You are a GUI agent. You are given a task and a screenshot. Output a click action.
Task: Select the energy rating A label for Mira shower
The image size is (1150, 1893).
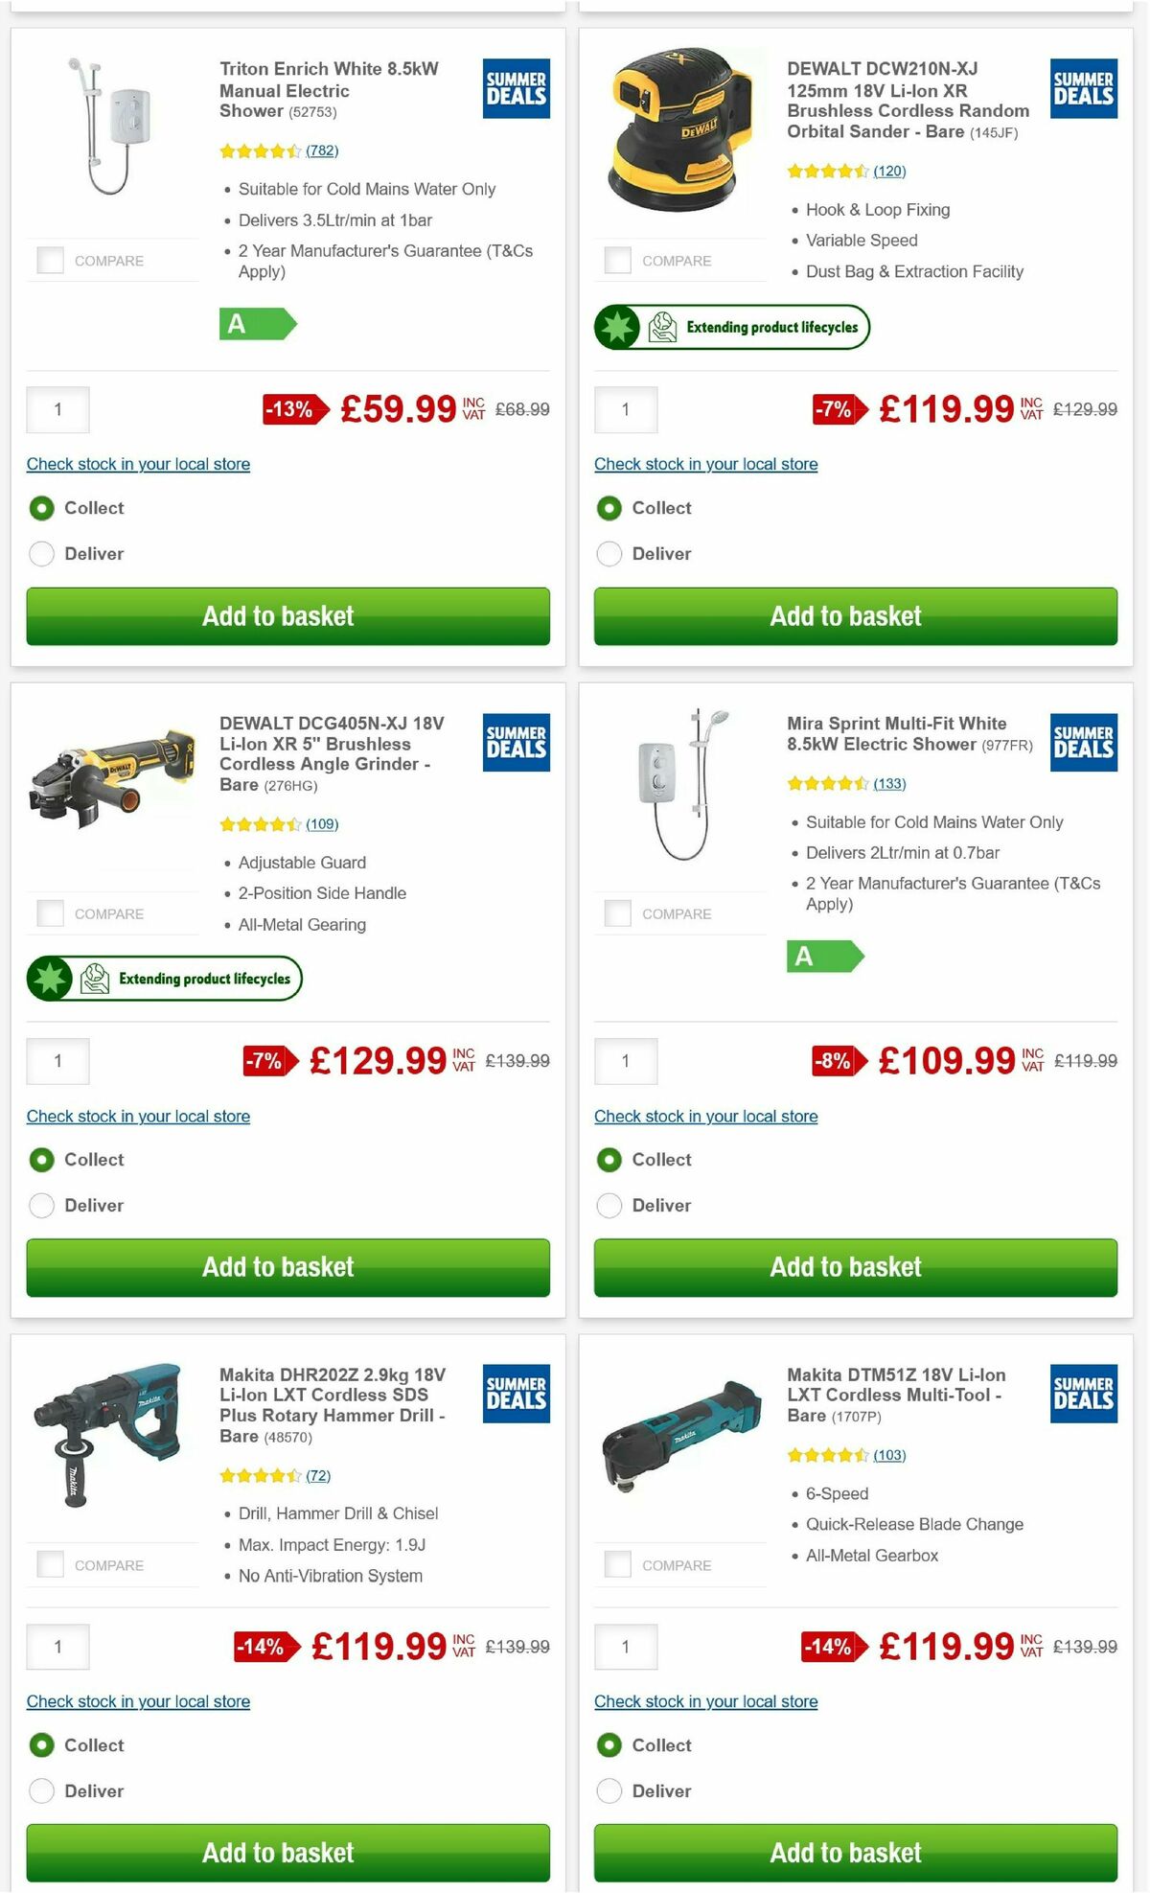(824, 956)
